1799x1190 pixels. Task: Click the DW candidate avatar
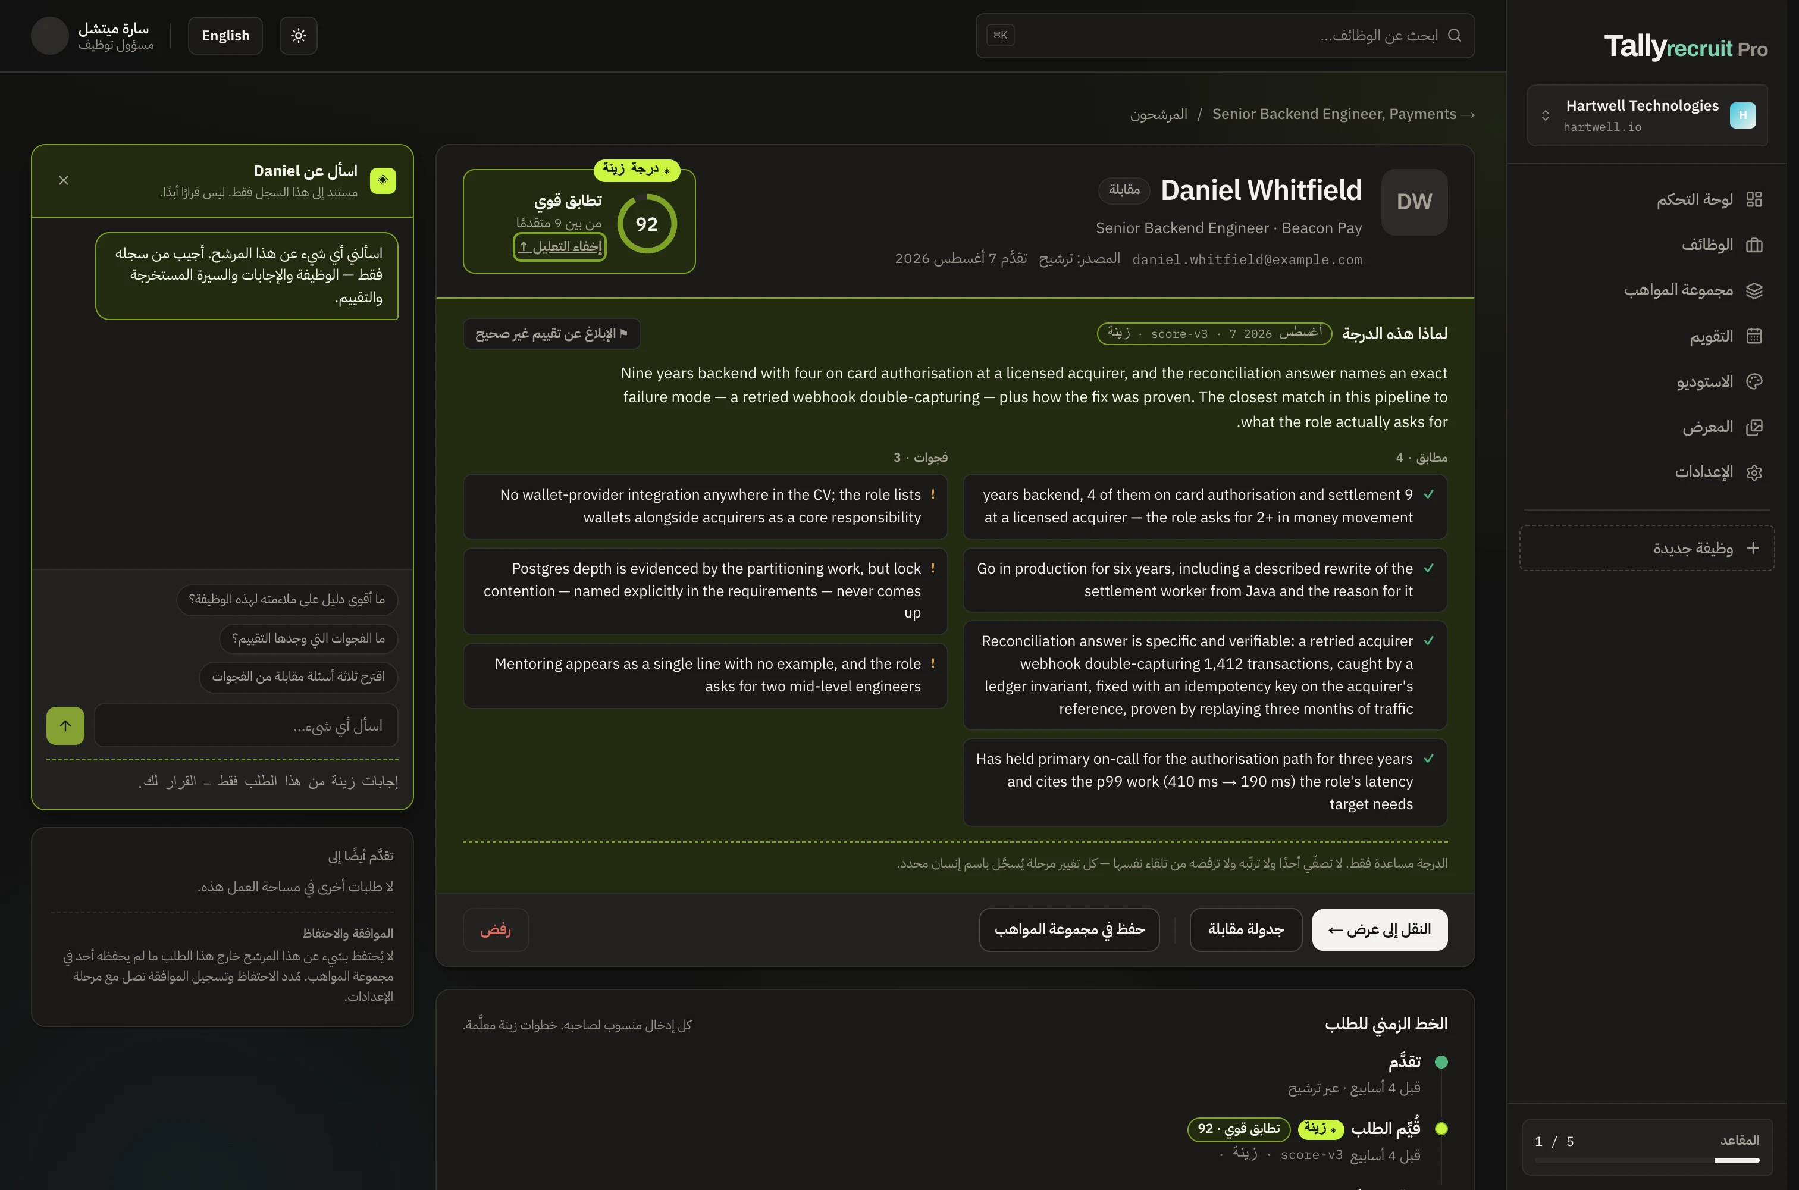1413,202
